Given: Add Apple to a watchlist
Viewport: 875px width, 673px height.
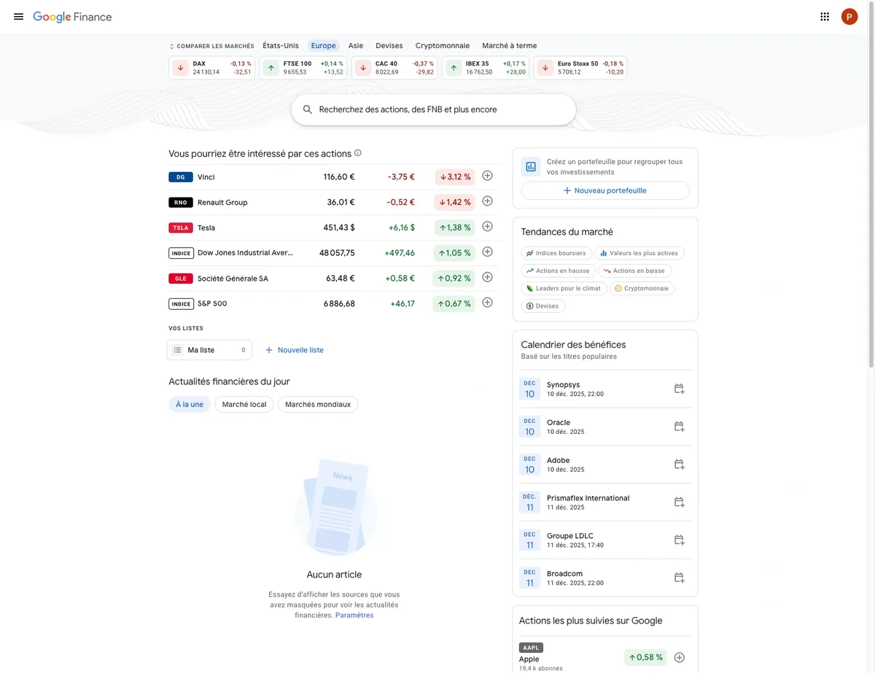Looking at the screenshot, I should pos(680,658).
